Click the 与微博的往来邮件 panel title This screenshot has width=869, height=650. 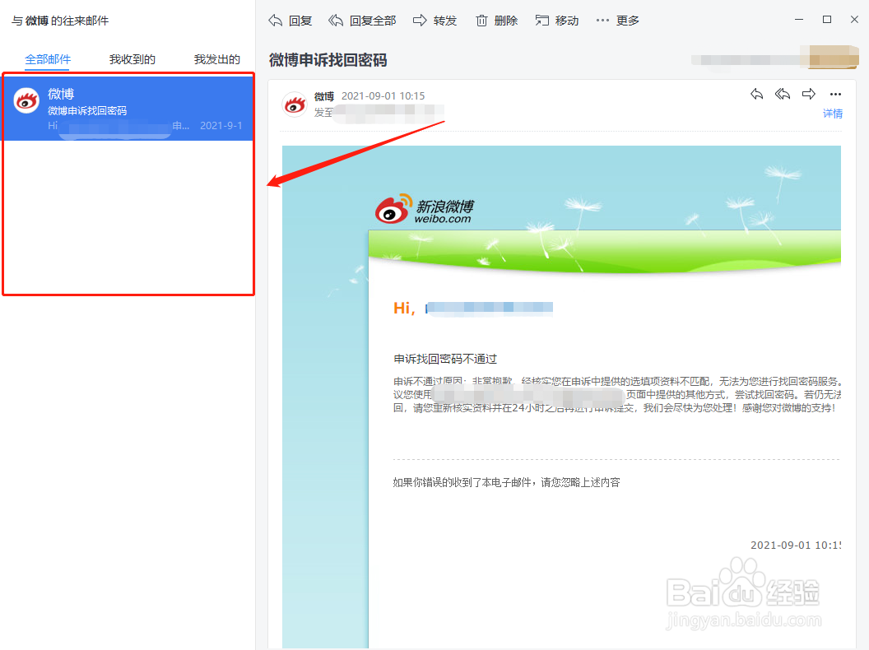point(60,21)
